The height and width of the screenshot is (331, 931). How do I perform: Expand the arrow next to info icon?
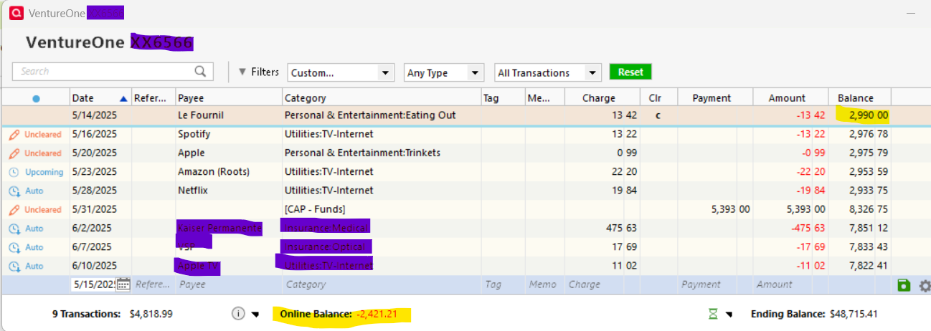point(255,315)
